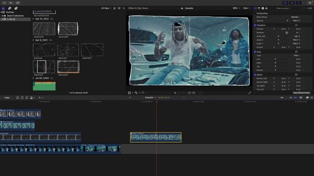Collapse the Jul 30, 2020 clip group
This screenshot has height=176, width=314.
coord(33,78)
